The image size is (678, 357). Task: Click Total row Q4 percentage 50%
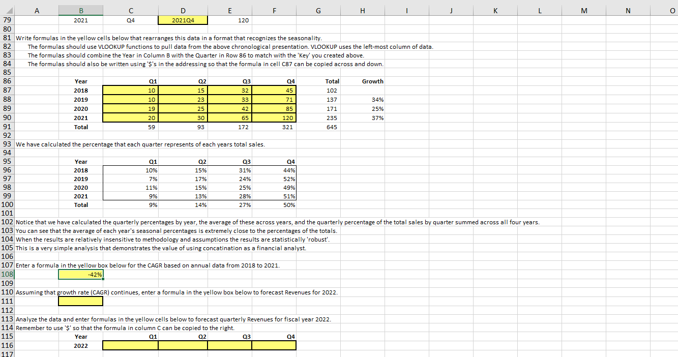(x=288, y=205)
